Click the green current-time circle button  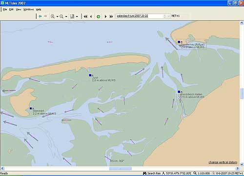coord(99,17)
